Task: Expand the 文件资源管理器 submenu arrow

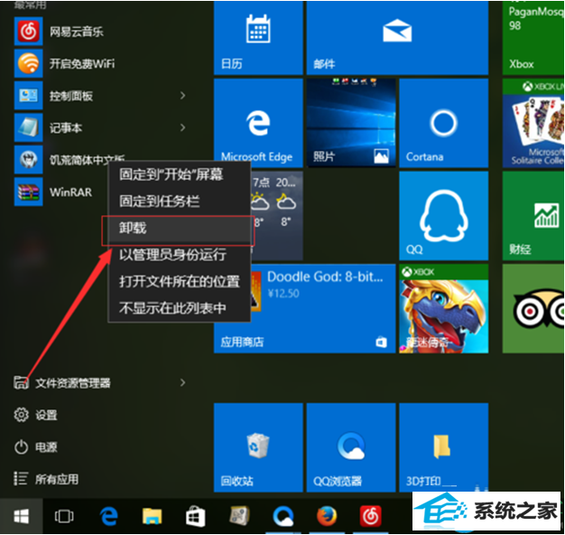Action: (182, 383)
